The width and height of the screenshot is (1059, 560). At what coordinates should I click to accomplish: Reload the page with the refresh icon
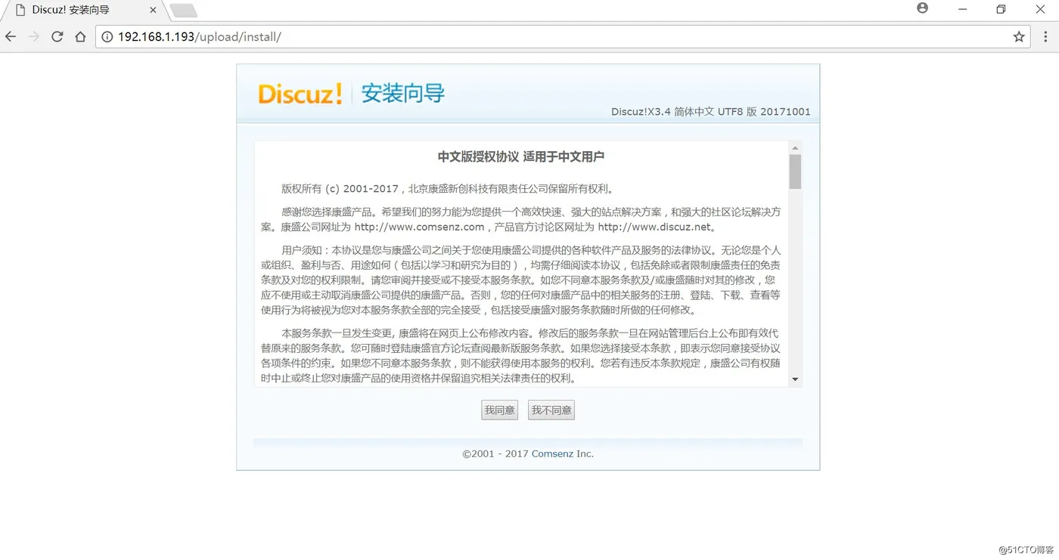click(57, 36)
